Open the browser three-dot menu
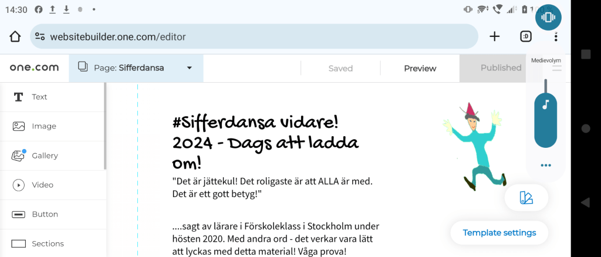The width and height of the screenshot is (601, 257). tap(555, 36)
